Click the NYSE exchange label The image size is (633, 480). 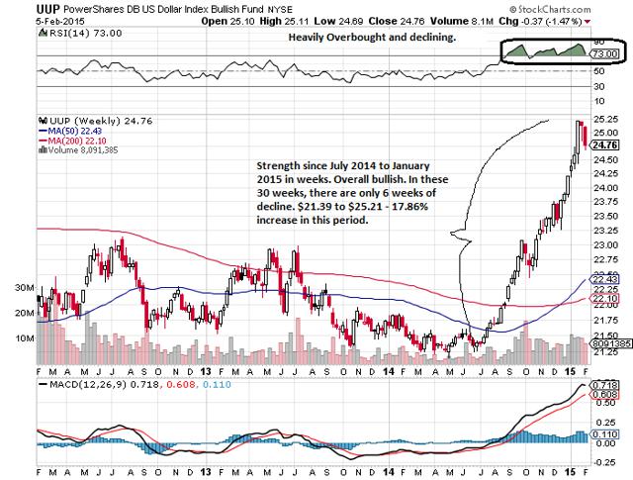pyautogui.click(x=279, y=9)
